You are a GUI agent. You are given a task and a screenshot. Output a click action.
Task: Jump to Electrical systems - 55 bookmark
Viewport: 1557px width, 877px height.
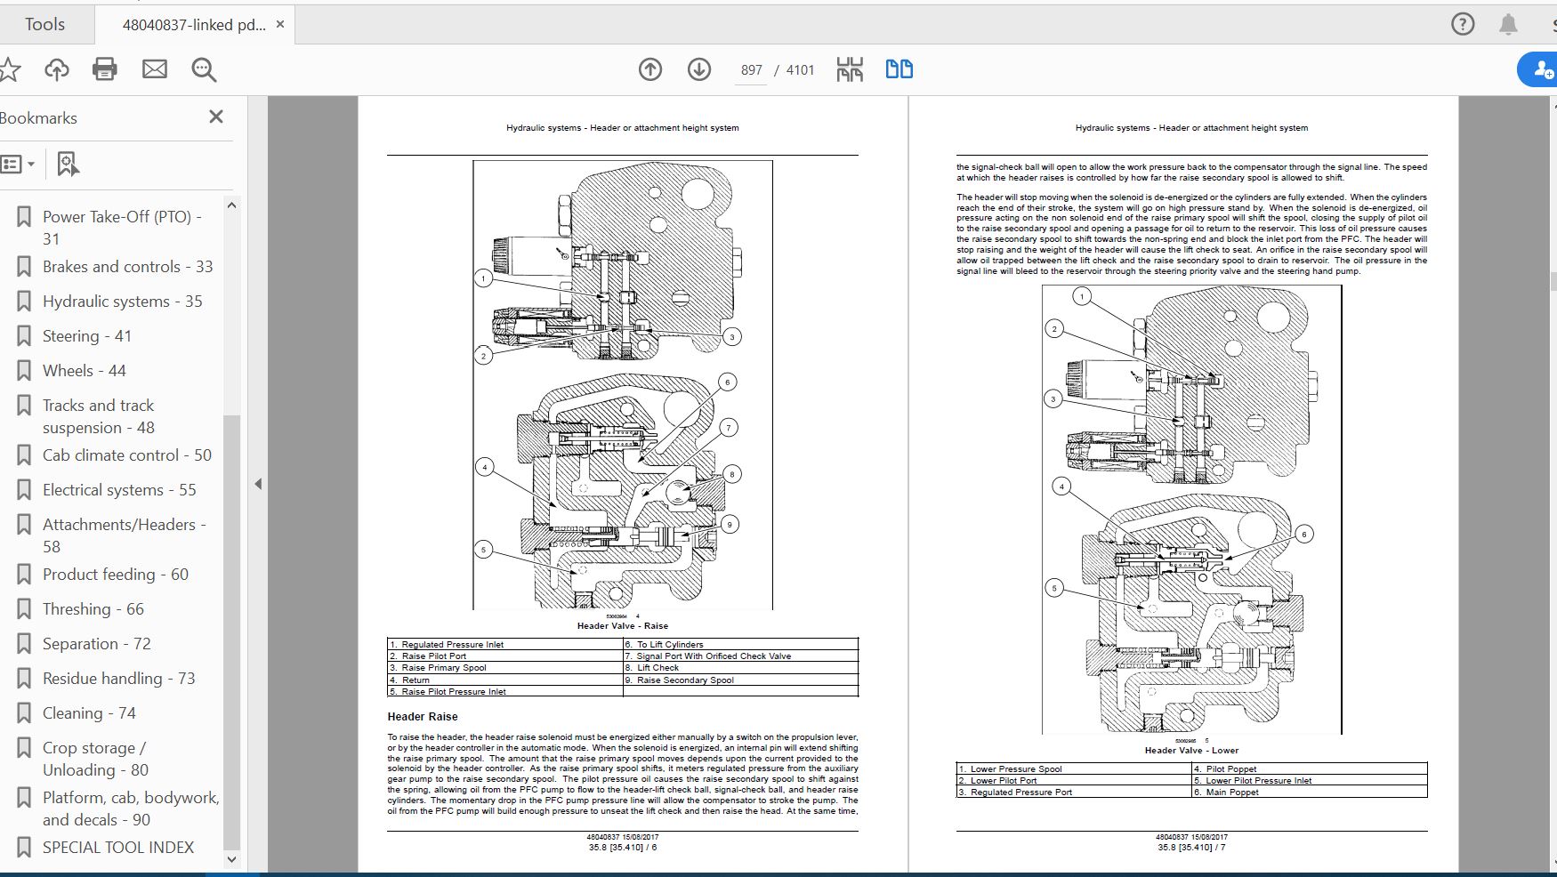coord(119,490)
